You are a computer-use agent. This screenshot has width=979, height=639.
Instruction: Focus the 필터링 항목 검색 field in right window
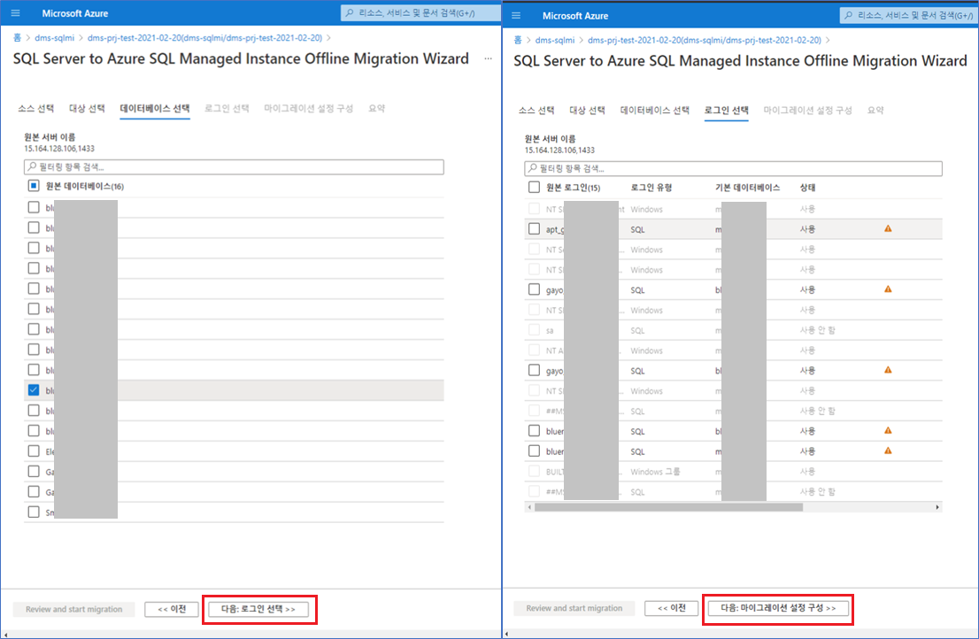733,168
